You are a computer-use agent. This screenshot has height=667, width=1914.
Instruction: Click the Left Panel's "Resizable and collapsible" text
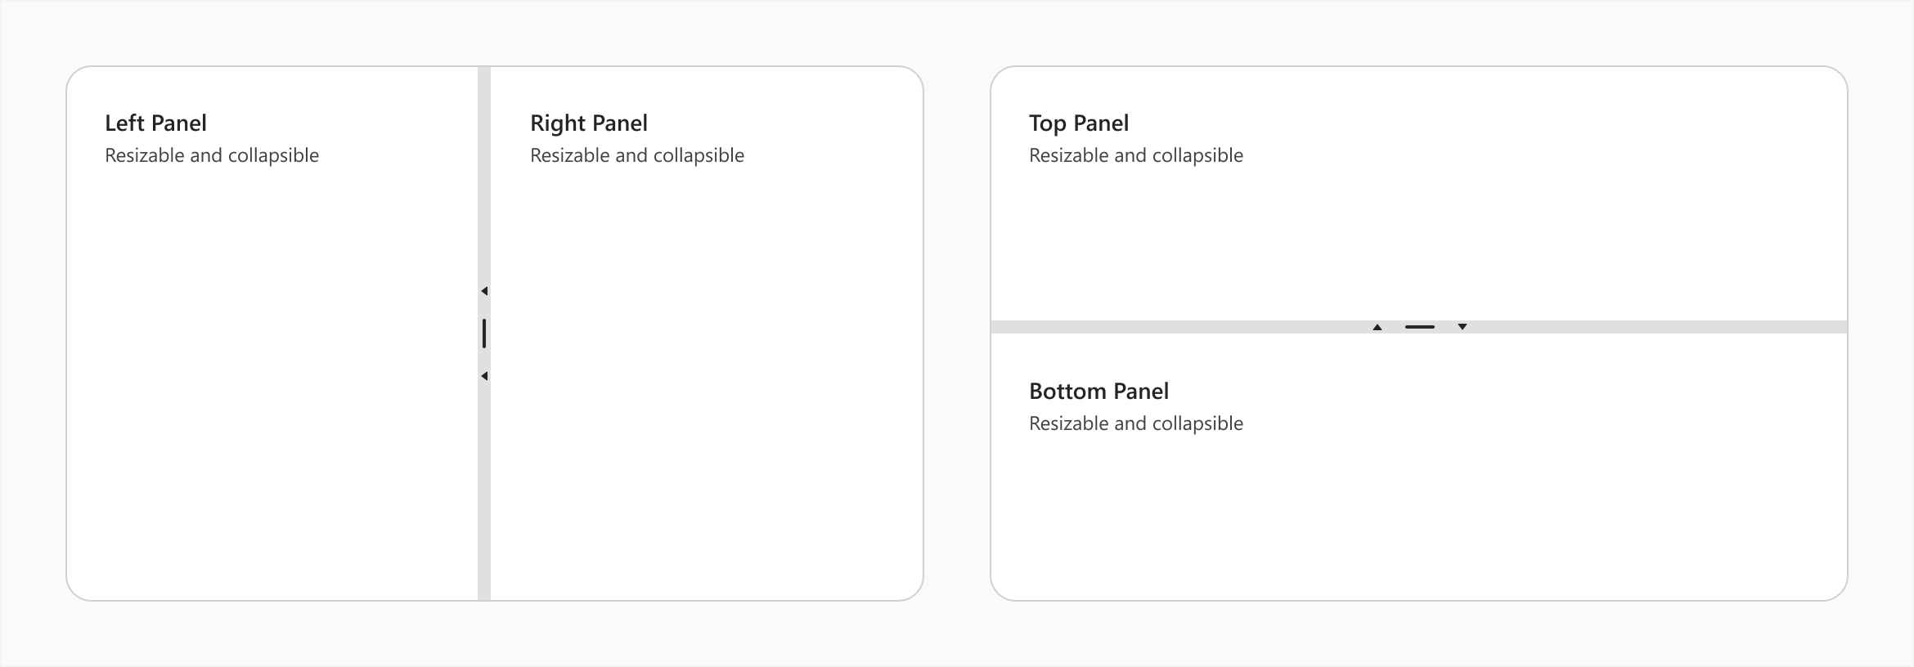212,155
